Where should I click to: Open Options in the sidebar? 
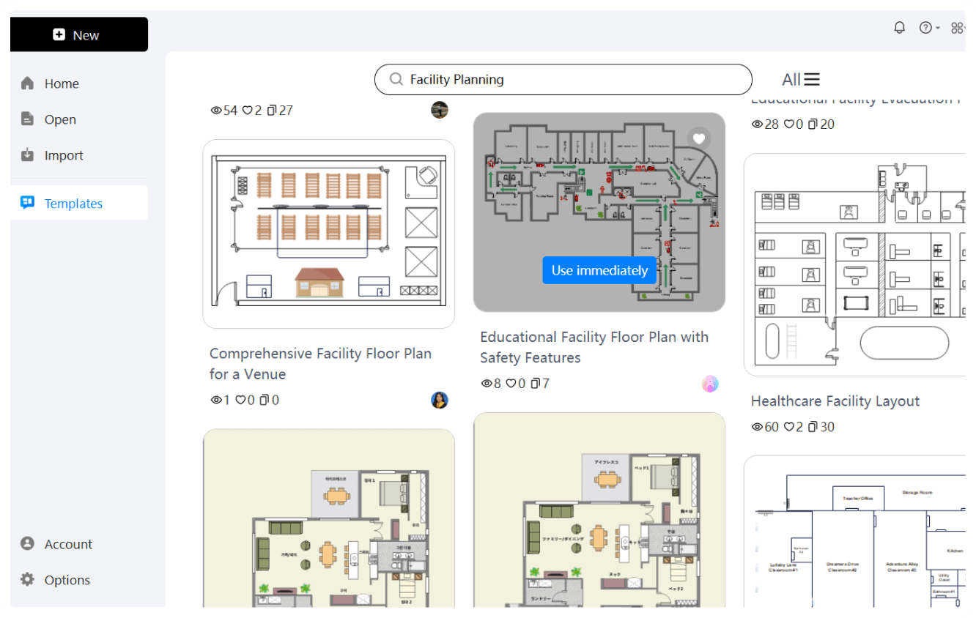coord(79,580)
